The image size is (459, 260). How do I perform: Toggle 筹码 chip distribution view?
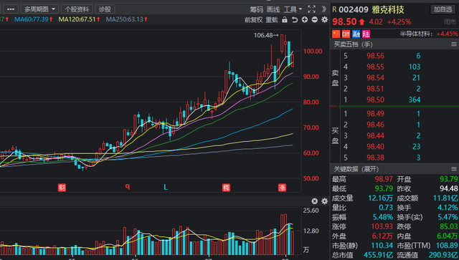coord(257,9)
